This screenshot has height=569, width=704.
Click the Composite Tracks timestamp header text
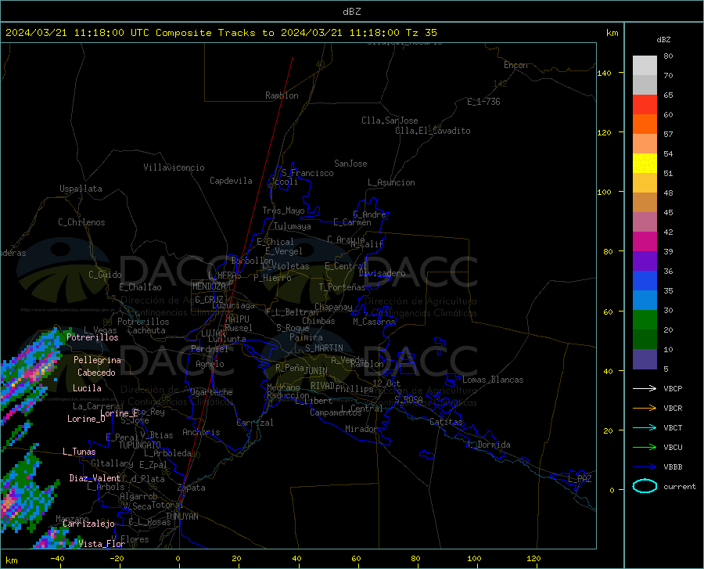click(x=221, y=33)
